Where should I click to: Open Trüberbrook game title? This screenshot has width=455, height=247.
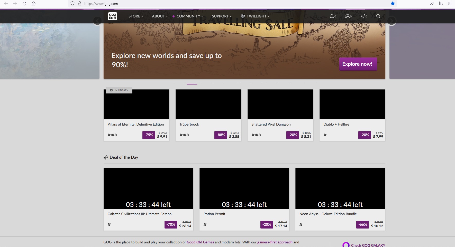tap(189, 124)
